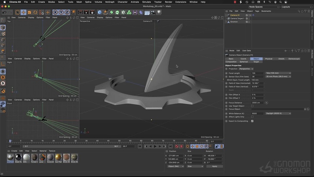Select the Move tool in top toolbar
The height and width of the screenshot is (177, 314).
[24, 12]
